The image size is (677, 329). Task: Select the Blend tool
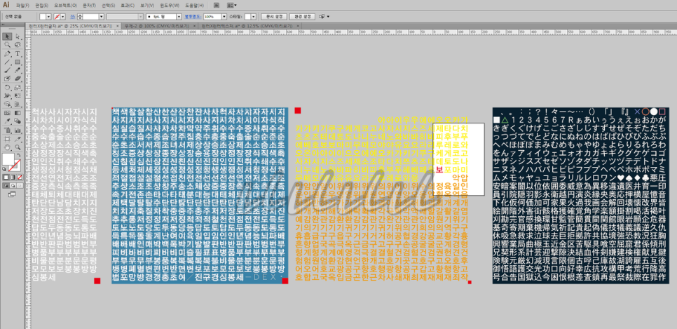point(18,121)
